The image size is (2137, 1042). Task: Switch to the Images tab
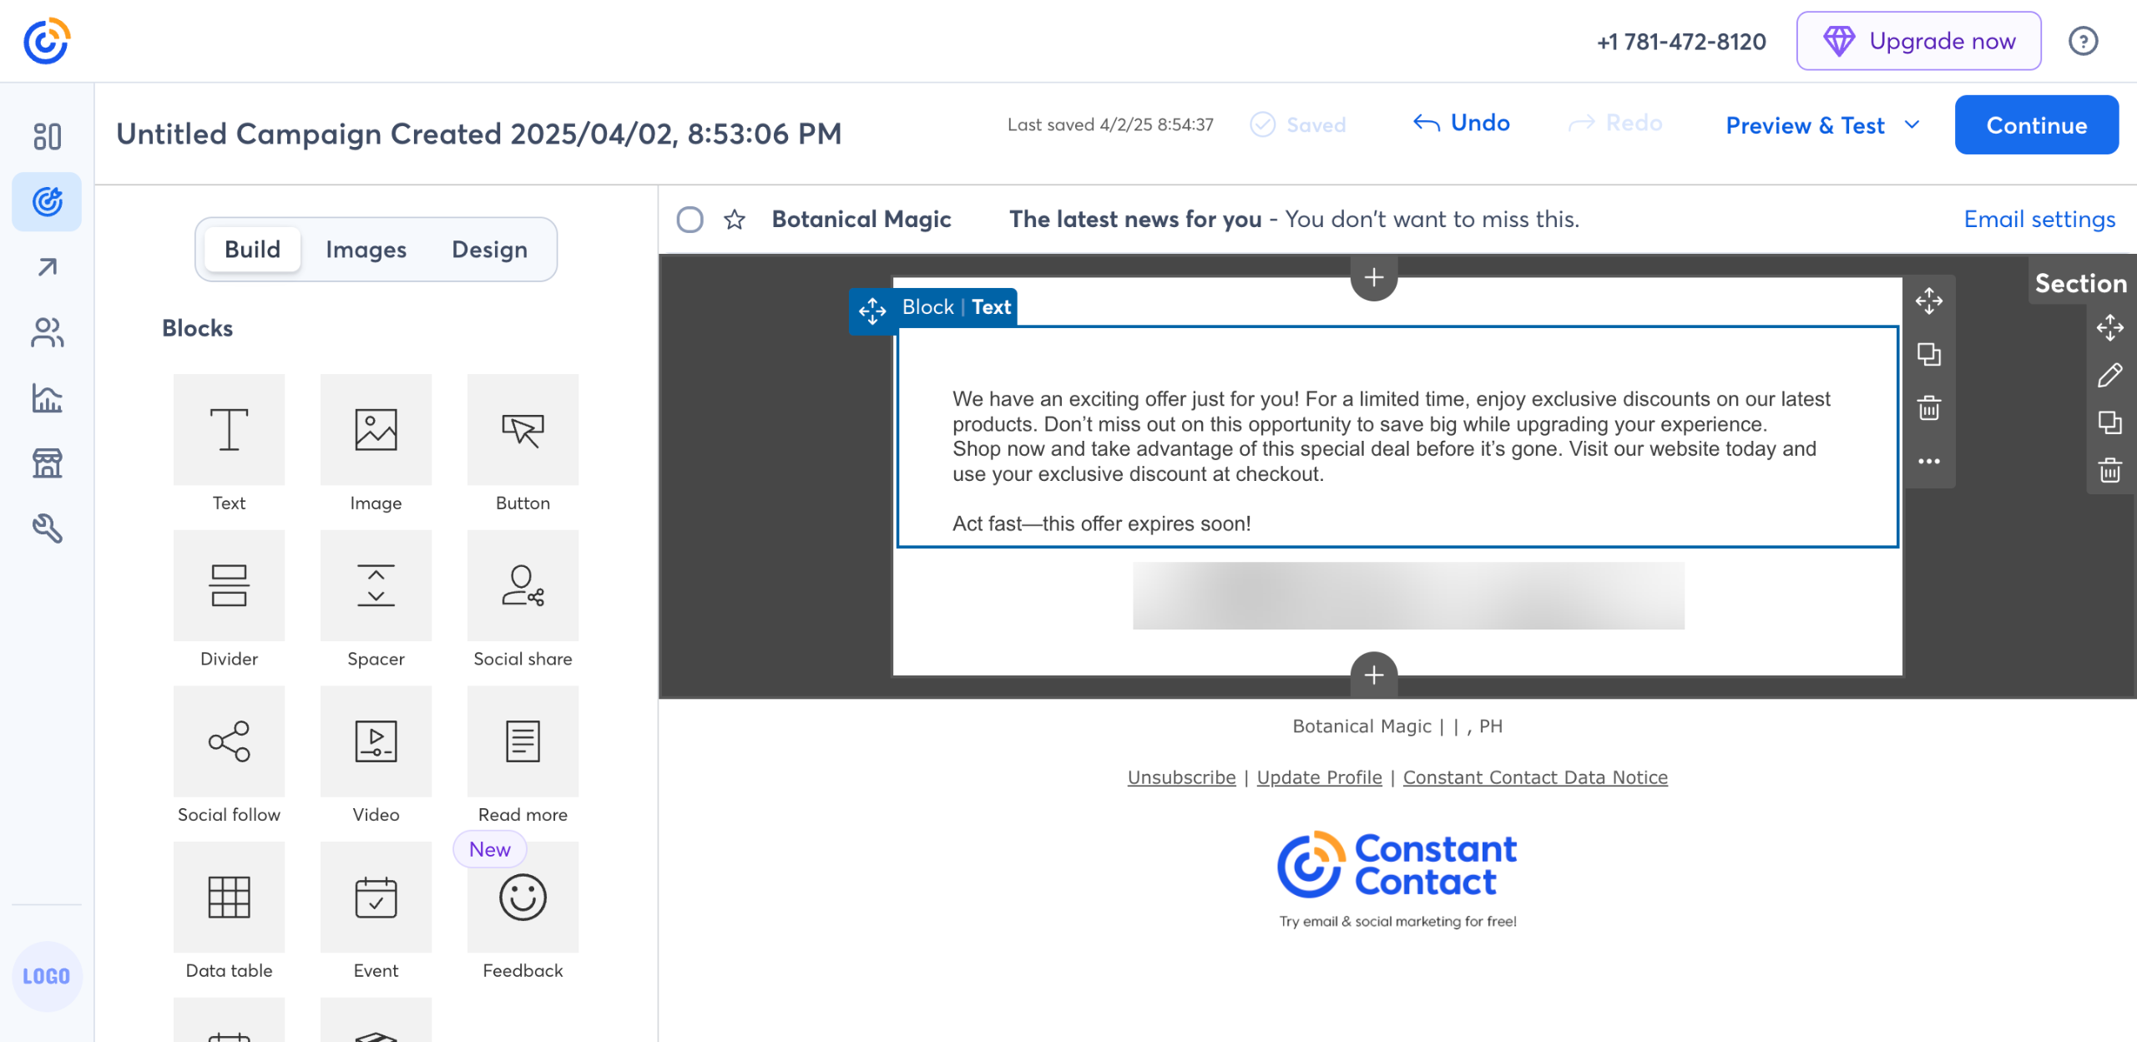[x=366, y=250]
